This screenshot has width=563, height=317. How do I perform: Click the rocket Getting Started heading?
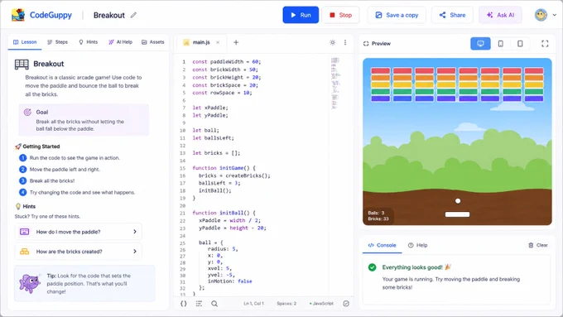(37, 146)
